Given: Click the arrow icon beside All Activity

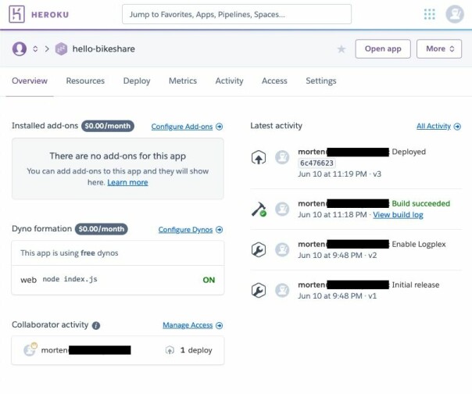Looking at the screenshot, I should pos(457,126).
